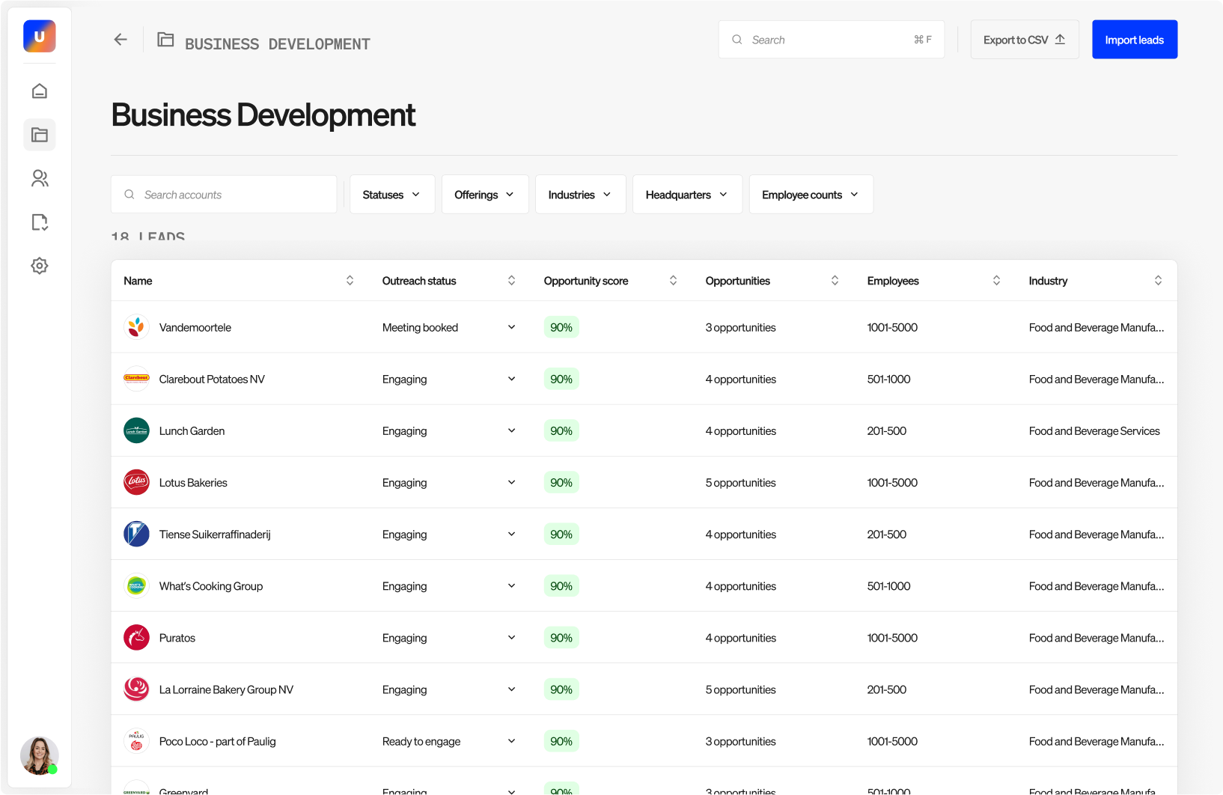The height and width of the screenshot is (795, 1223).
Task: Click the Puratos logo
Action: (x=136, y=637)
